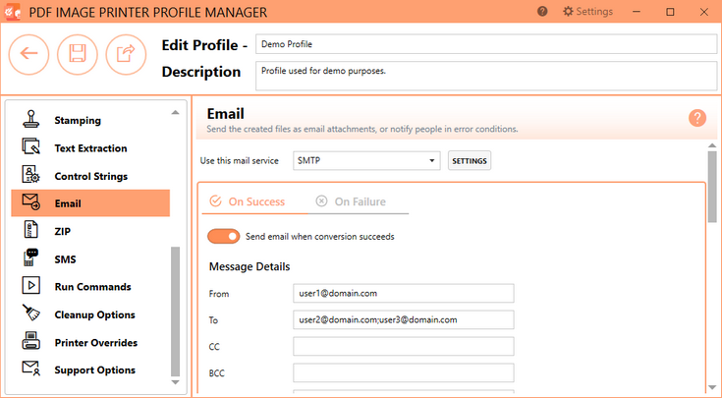This screenshot has height=398, width=722.
Task: Export profile with the share arrow icon
Action: pyautogui.click(x=126, y=54)
